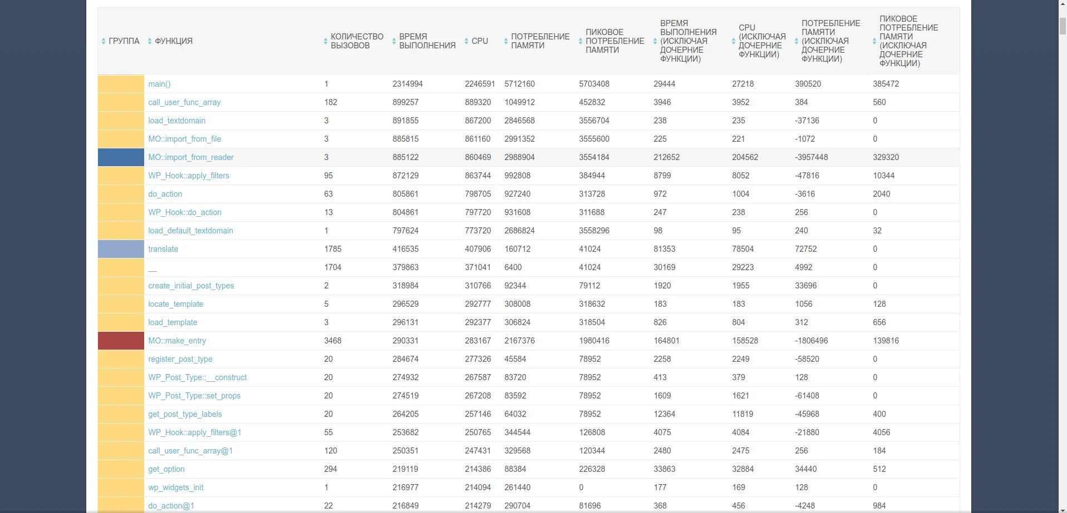Click the MO::make_entry function link

pos(177,341)
